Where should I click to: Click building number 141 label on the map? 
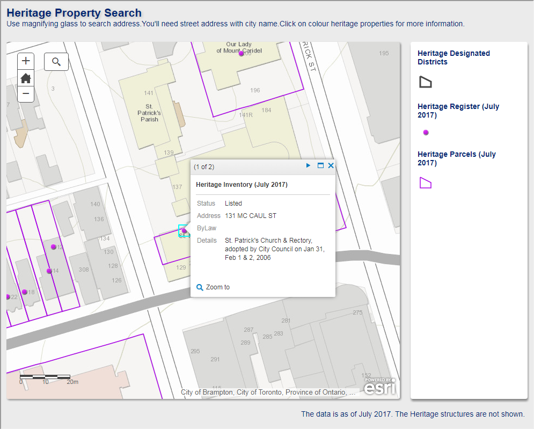coord(149,93)
